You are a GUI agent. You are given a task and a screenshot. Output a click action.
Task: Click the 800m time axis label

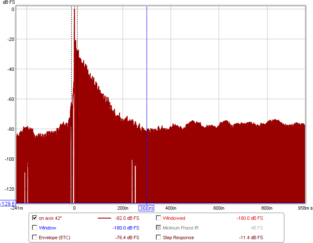[x=267, y=208]
